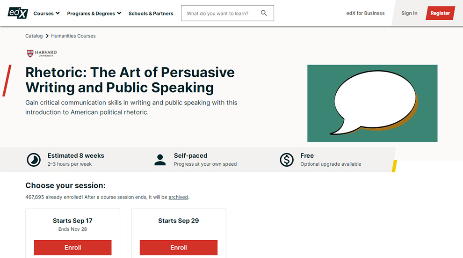Open the Humanities Courses breadcrumb

[73, 36]
